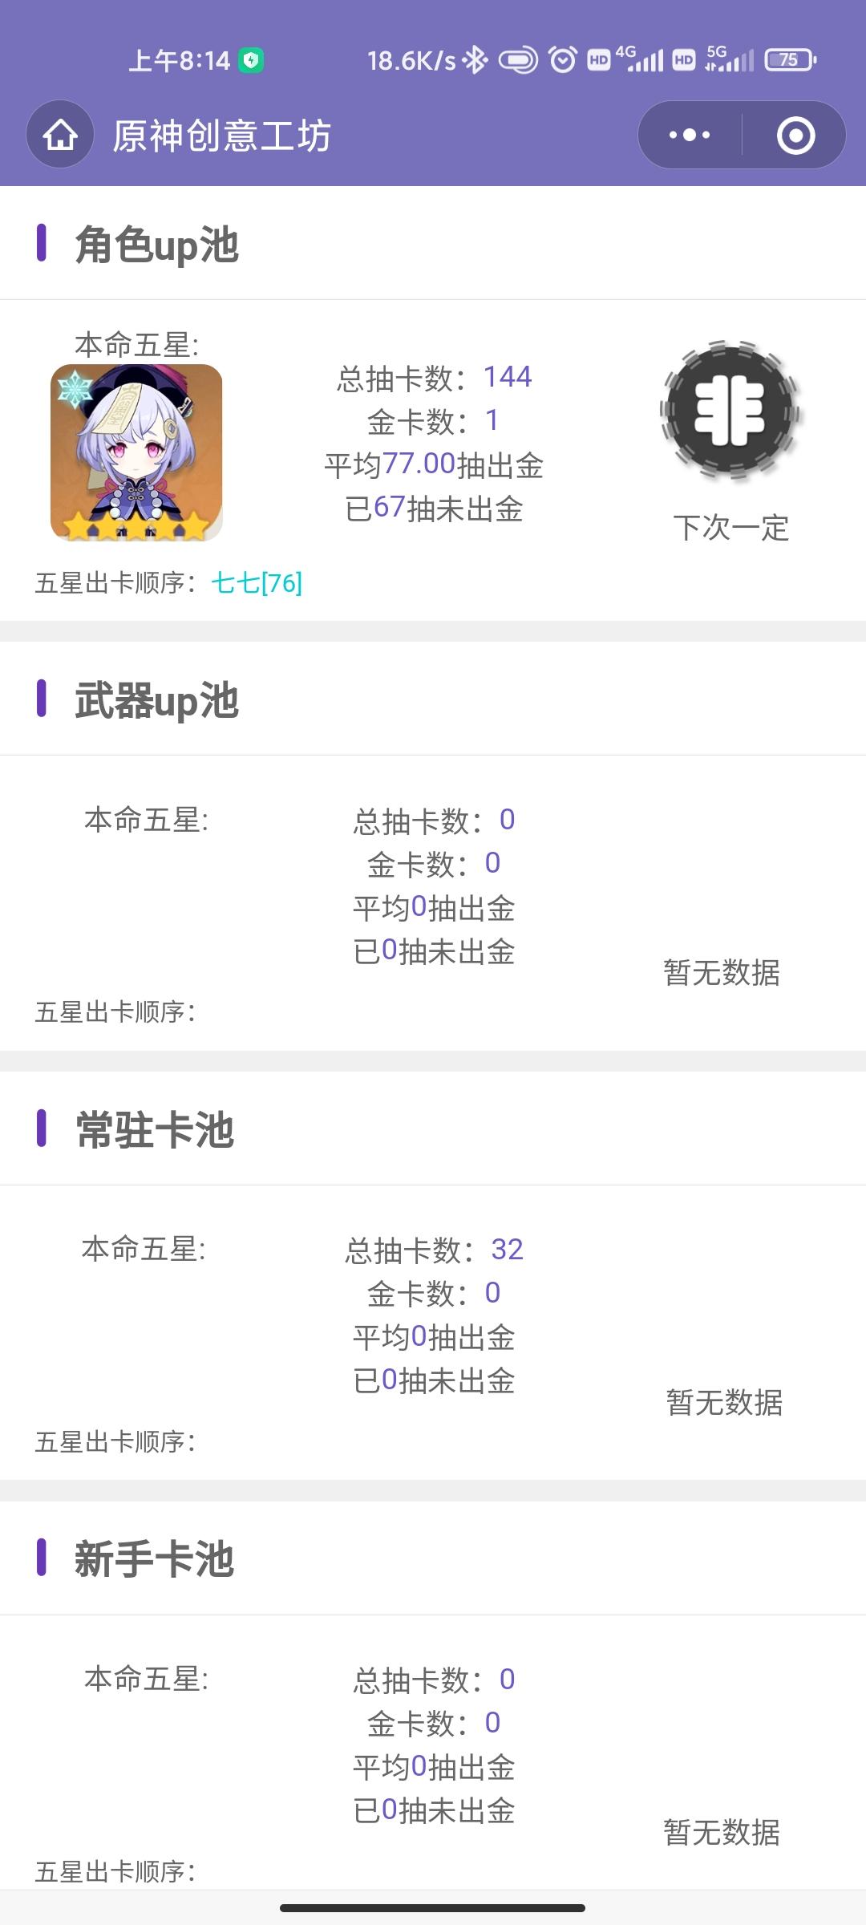Tap the battery indicator in status bar
This screenshot has width=866, height=1925.
point(791,59)
